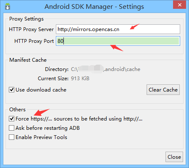Screen dimensions: 189x168
Task: Enable Ask before restarting ADB
Action: click(11, 128)
